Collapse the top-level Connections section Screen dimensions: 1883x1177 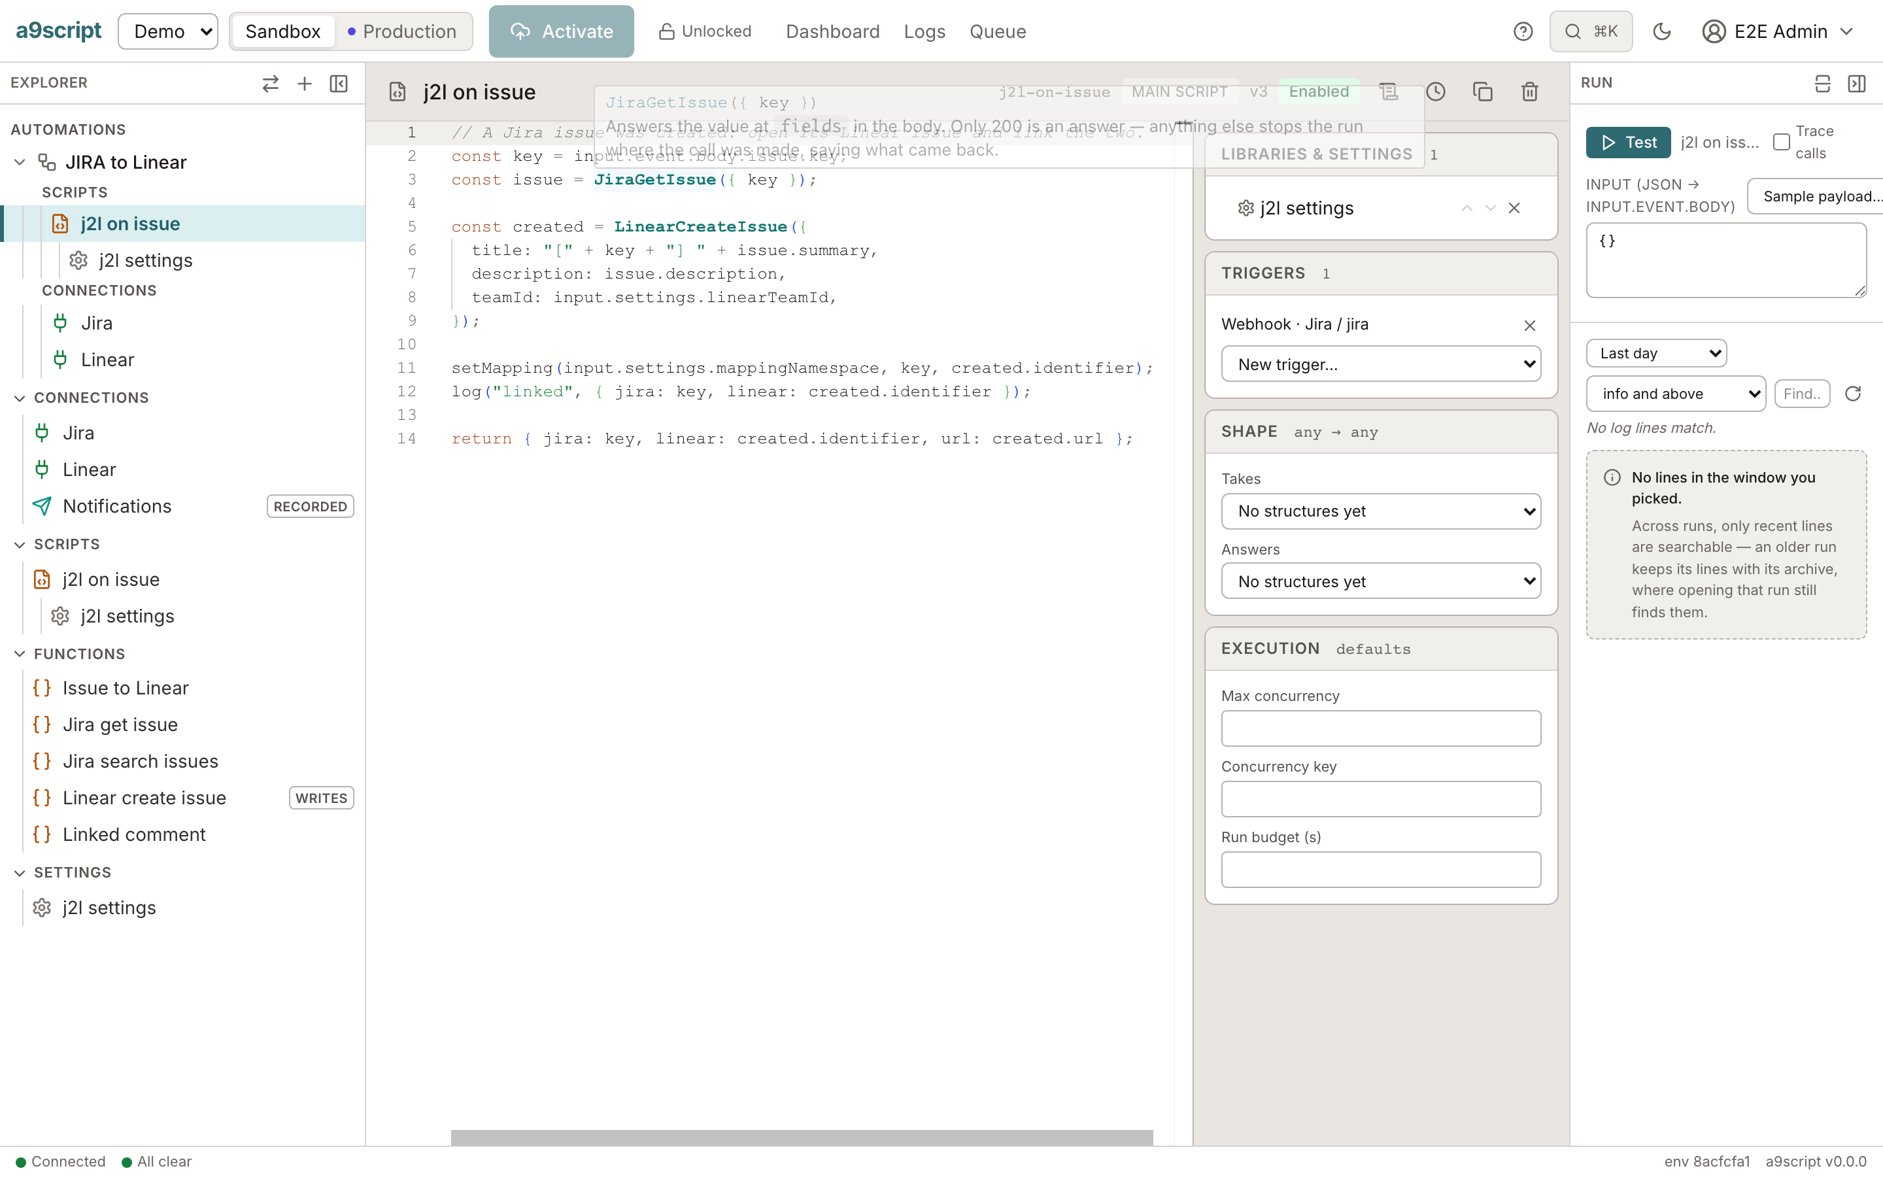pos(20,398)
